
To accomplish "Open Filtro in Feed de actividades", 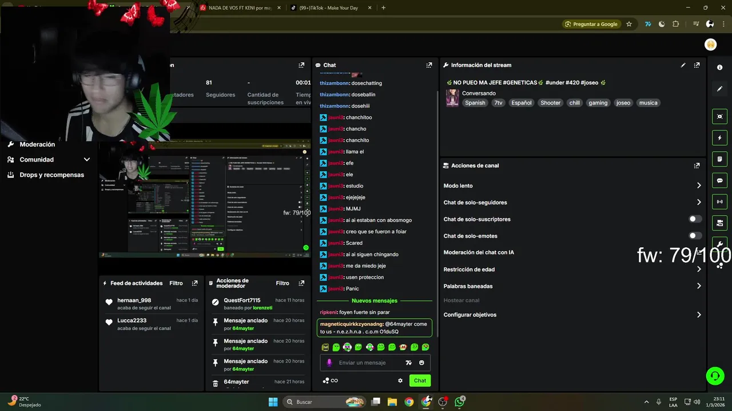I will [176, 283].
